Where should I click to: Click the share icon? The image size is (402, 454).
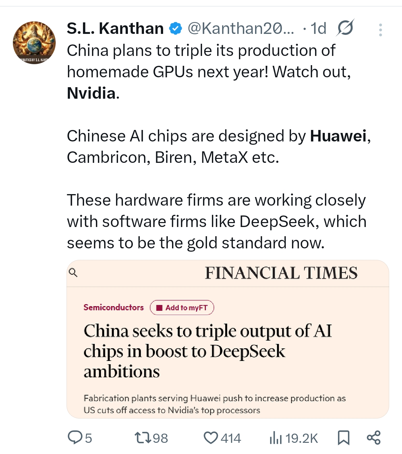tap(374, 438)
